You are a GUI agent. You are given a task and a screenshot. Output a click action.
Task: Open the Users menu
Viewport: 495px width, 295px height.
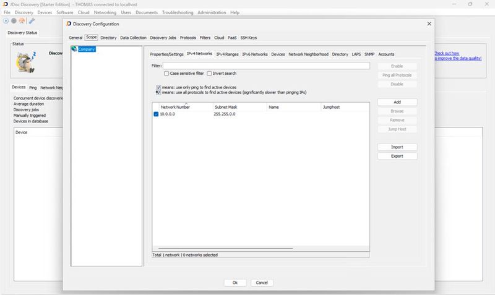[126, 12]
